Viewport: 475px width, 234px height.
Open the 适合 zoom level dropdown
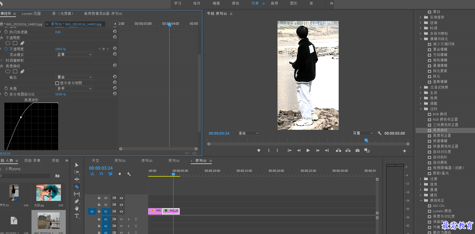point(248,133)
